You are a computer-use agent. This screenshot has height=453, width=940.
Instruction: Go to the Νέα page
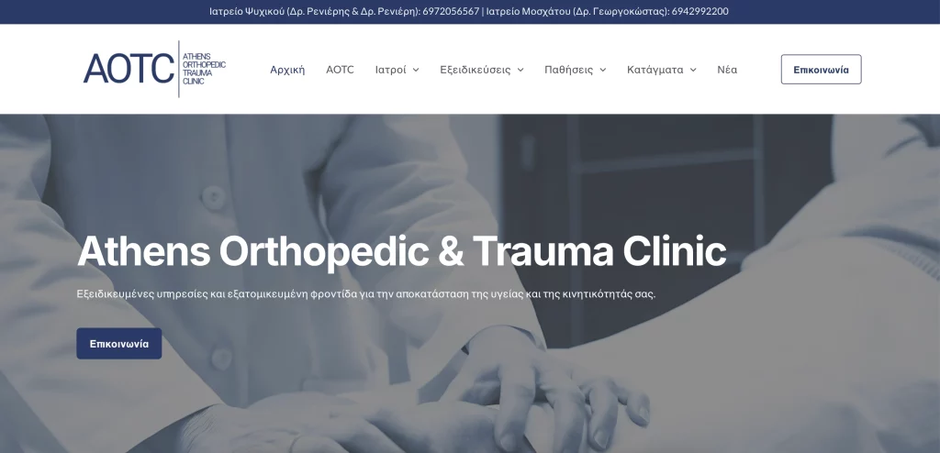(727, 70)
